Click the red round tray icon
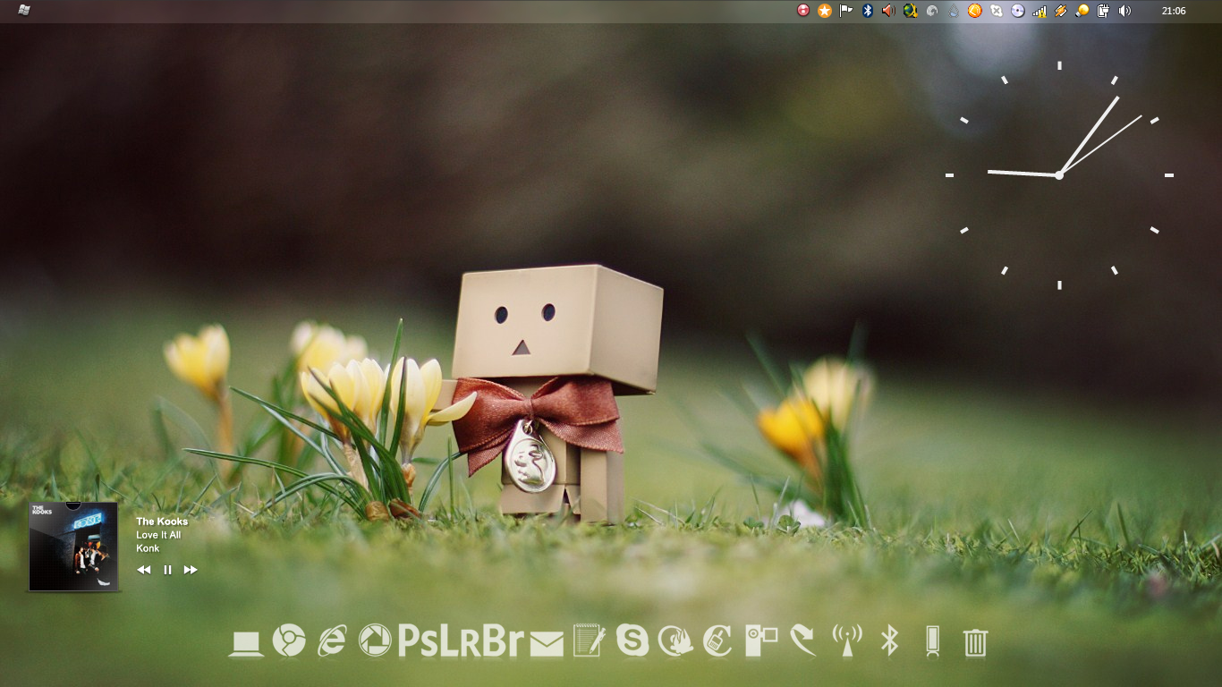Screen dimensions: 1222x687 click(x=802, y=11)
